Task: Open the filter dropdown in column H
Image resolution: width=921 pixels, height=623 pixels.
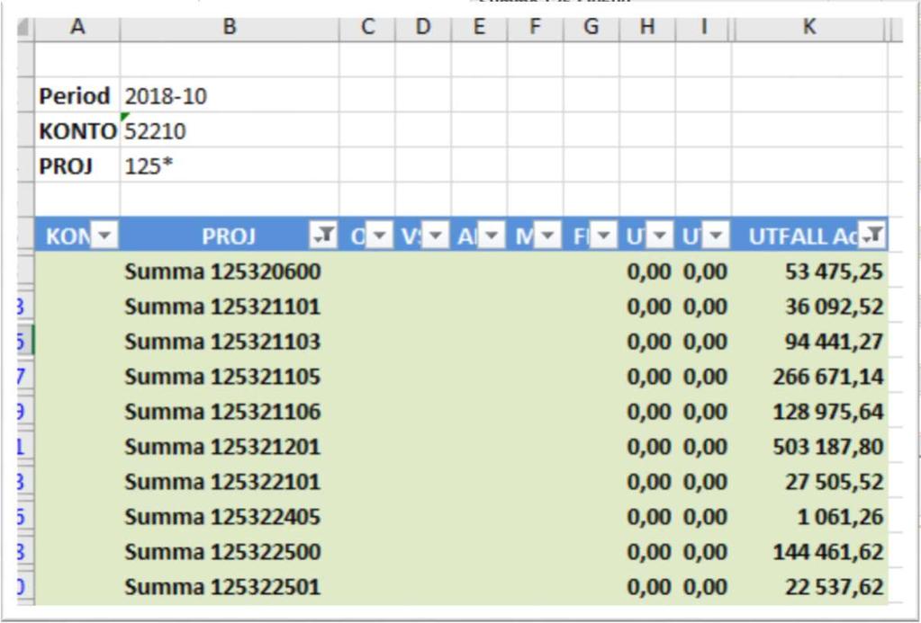Action: click(661, 236)
